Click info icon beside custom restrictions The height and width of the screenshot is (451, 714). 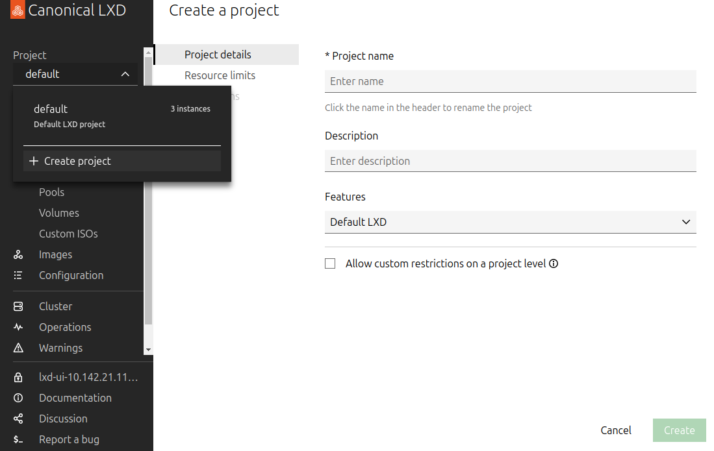(554, 263)
